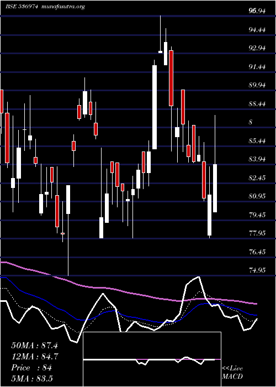Click the 83.94 price axis label

point(257,159)
